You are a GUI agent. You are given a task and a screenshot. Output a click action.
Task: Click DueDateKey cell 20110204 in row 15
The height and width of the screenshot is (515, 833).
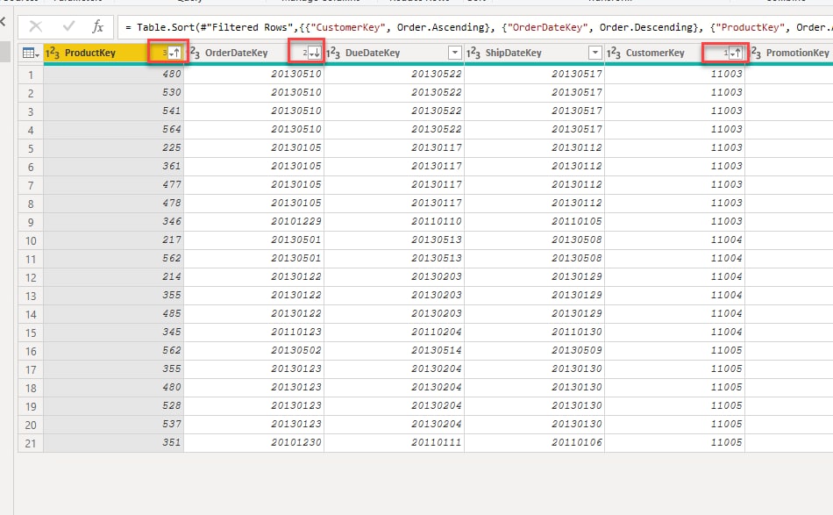click(395, 332)
